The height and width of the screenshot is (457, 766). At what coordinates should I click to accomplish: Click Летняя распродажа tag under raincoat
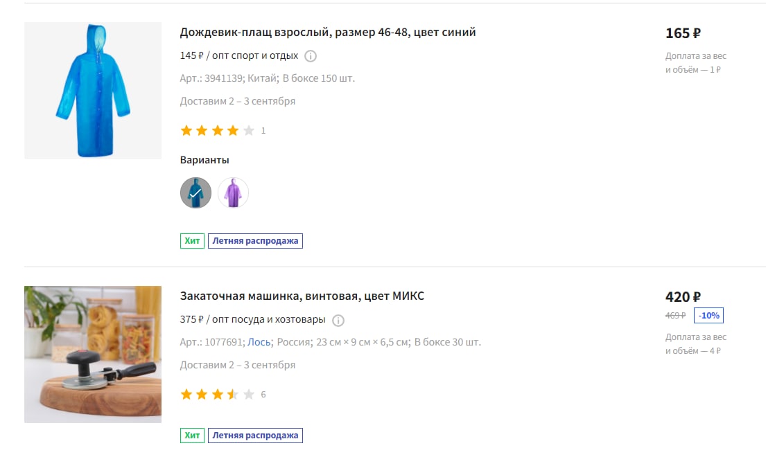pos(256,241)
